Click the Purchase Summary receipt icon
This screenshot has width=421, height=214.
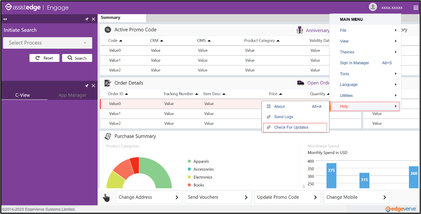click(108, 136)
